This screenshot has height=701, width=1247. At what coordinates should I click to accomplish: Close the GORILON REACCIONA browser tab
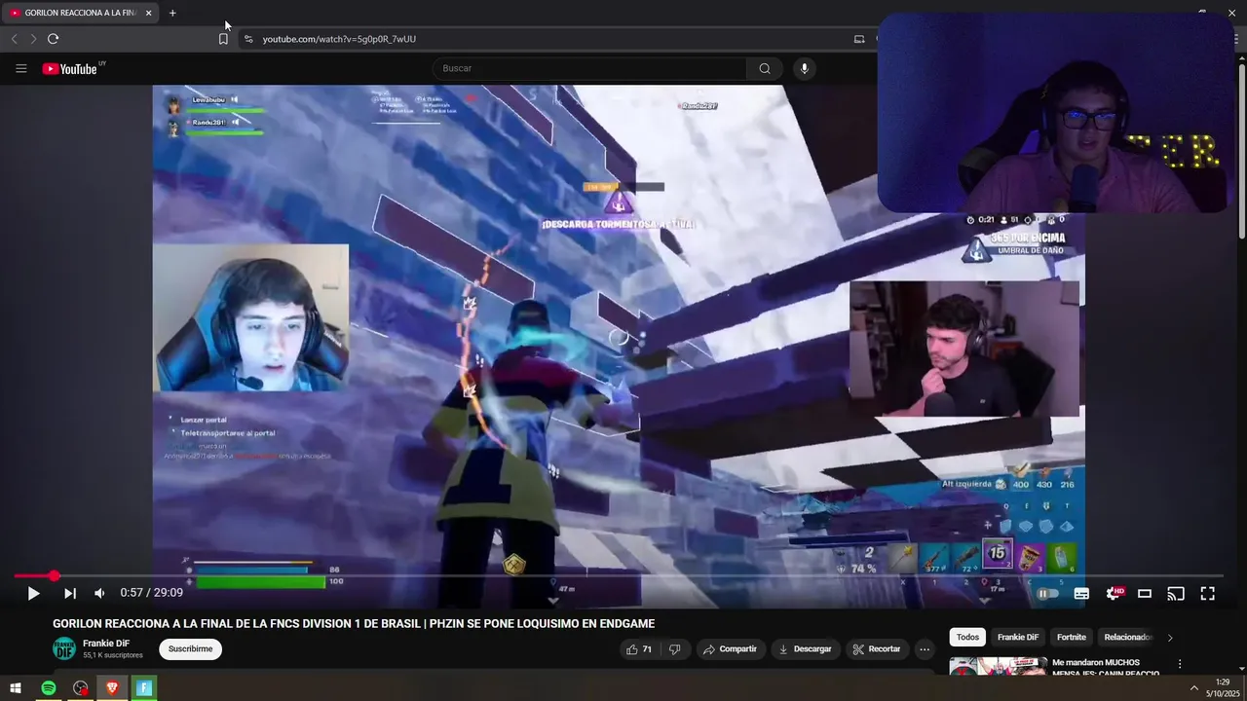[x=148, y=13]
